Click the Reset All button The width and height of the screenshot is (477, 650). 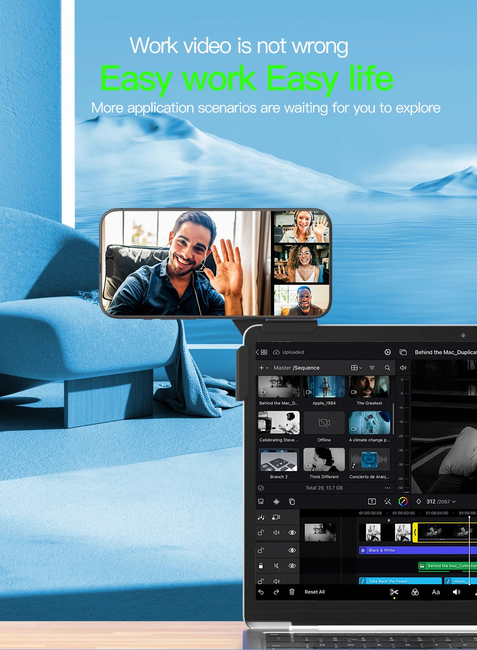(314, 592)
